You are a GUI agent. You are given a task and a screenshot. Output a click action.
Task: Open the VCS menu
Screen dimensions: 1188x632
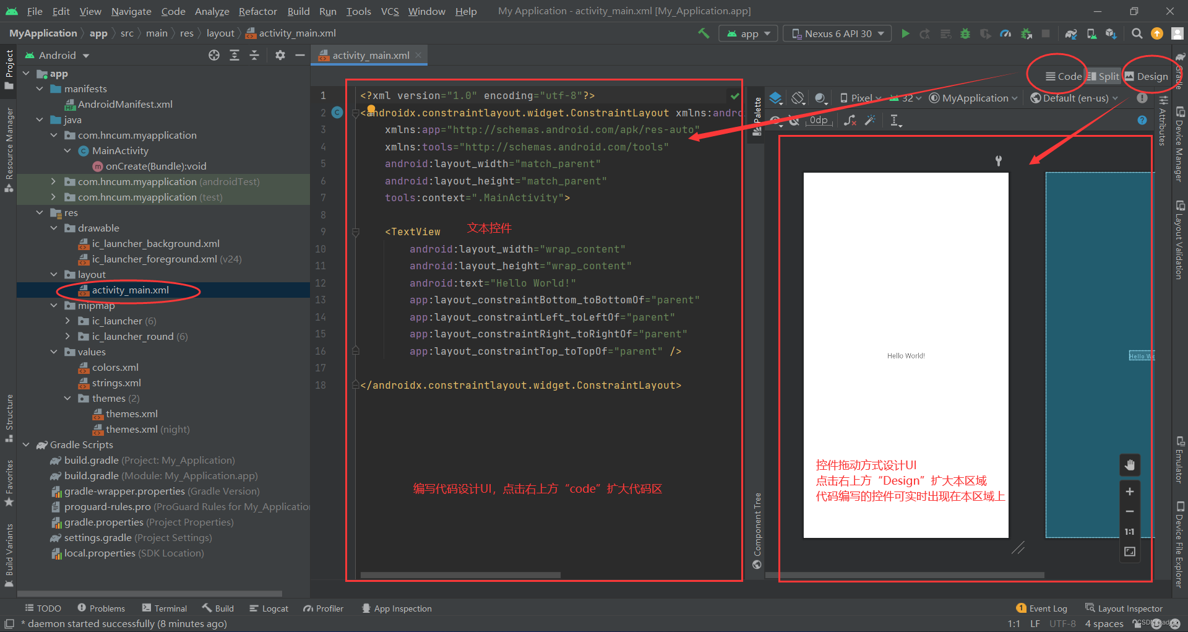(390, 11)
